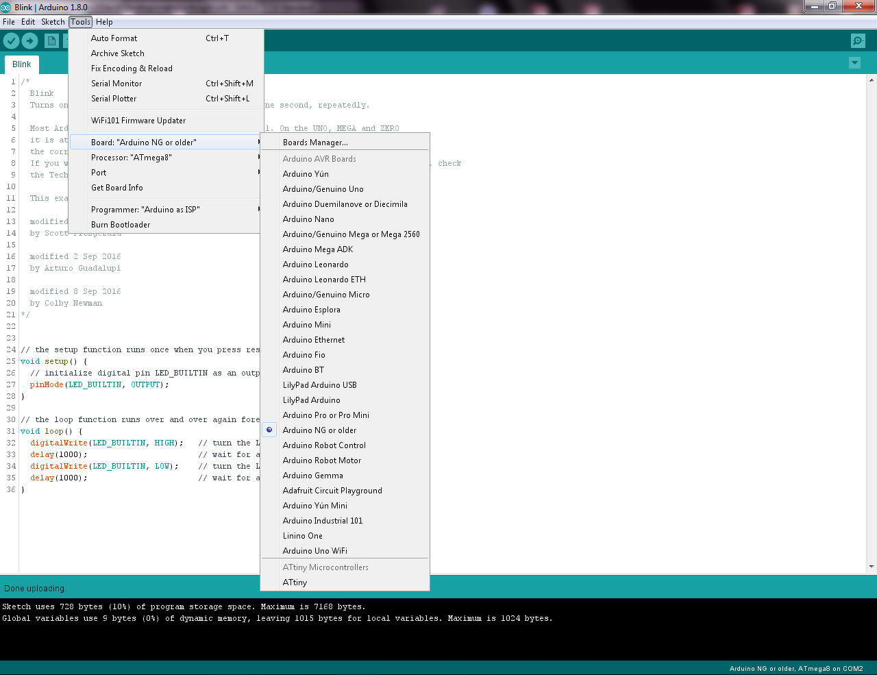Open the Sketch menu
The image size is (877, 675).
point(53,22)
